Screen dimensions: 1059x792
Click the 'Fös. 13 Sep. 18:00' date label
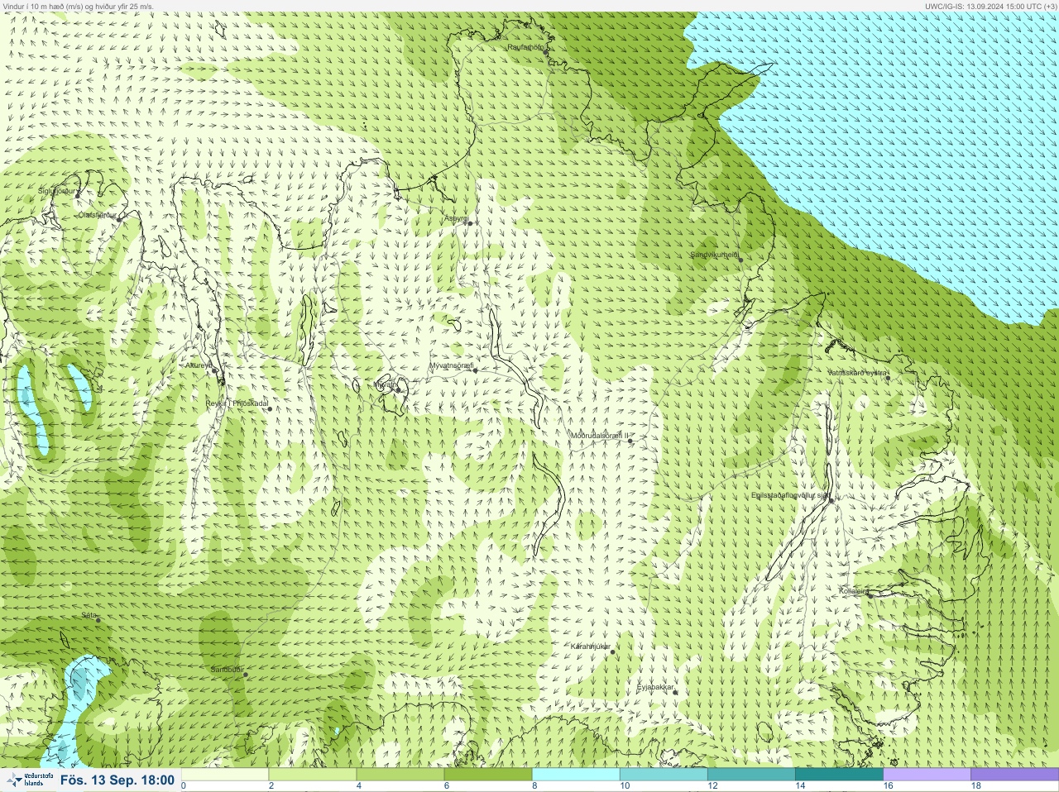coord(117,780)
